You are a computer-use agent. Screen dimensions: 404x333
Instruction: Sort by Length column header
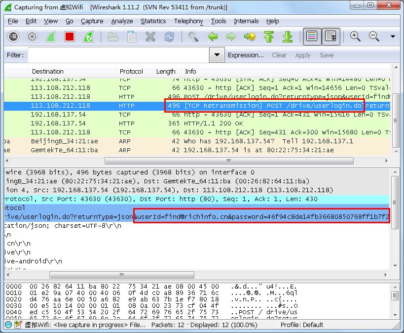[167, 71]
